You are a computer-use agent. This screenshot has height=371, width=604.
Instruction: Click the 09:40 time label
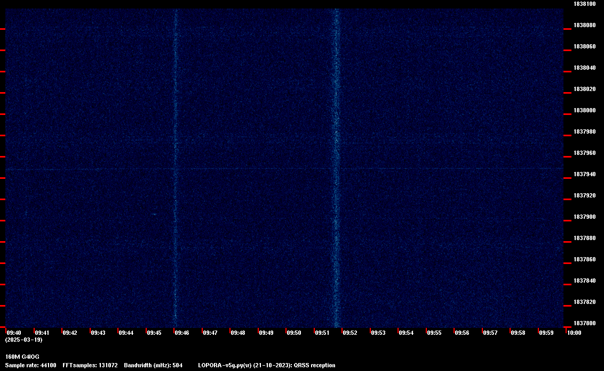click(x=14, y=333)
